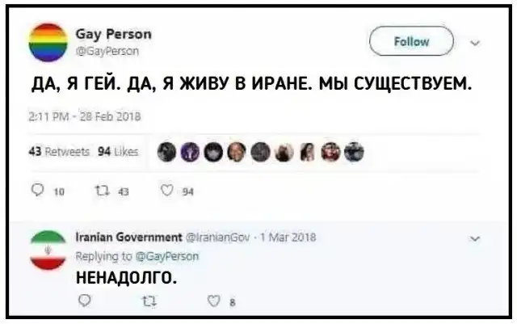Expand the reply tweet options chevron
This screenshot has width=517, height=324.
click(475, 238)
